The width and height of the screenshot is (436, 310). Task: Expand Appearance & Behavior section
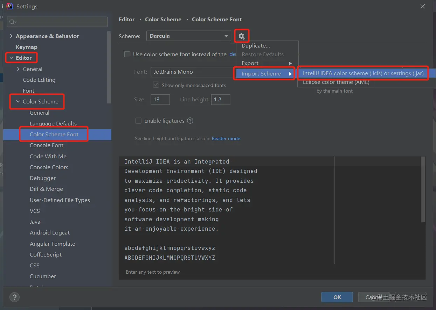(11, 36)
